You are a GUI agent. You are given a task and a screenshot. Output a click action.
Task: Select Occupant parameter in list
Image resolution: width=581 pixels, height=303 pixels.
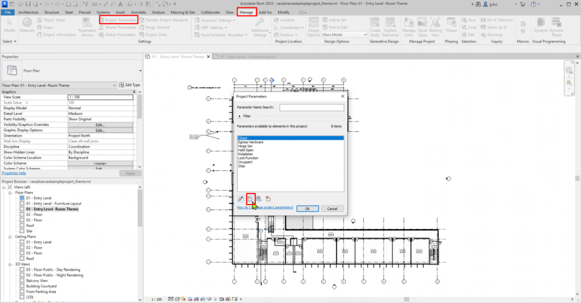tap(245, 162)
